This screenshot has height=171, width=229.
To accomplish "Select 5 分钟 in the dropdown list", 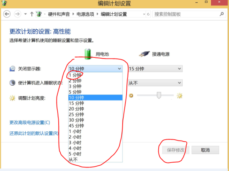I will tap(95, 92).
